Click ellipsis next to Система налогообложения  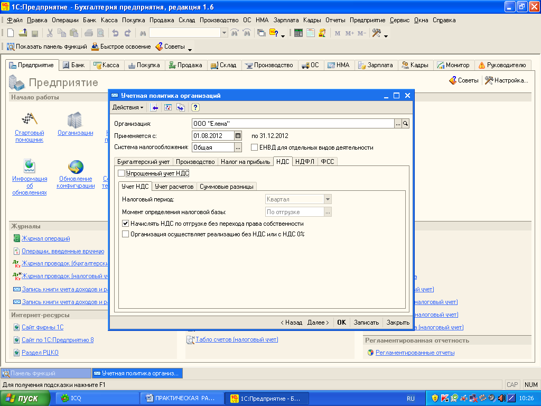(x=238, y=147)
